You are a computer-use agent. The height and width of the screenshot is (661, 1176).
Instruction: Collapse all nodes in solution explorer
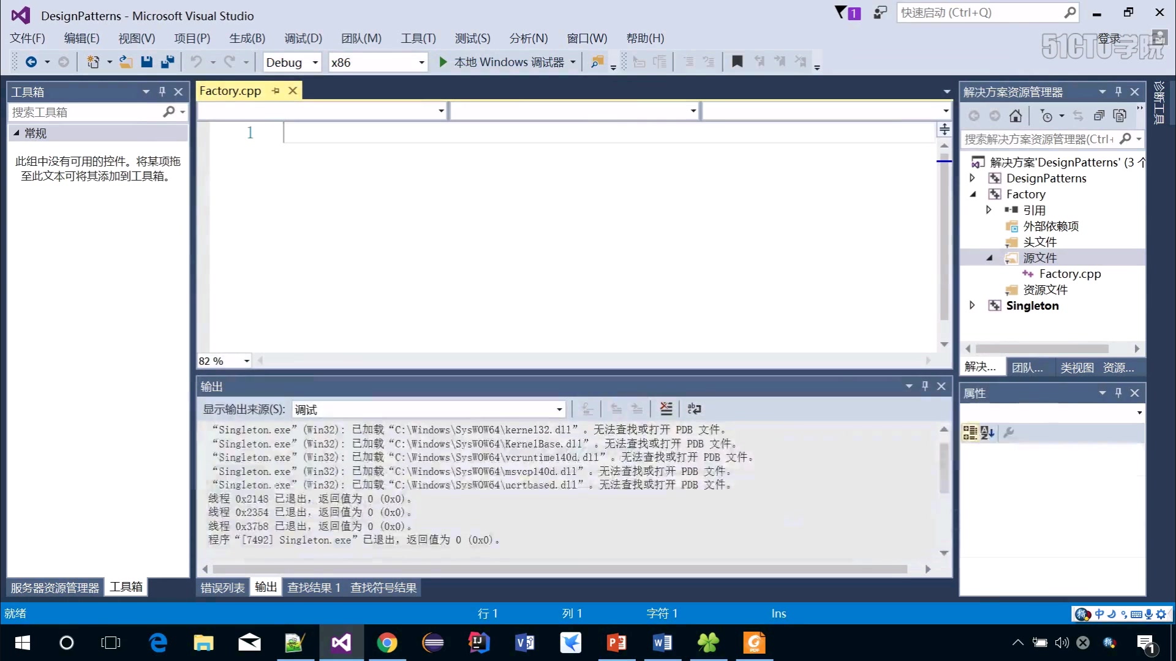click(1099, 116)
